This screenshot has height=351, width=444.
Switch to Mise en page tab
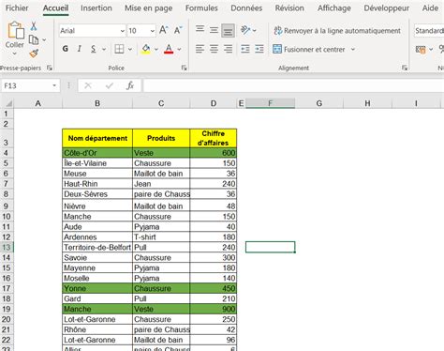click(148, 8)
